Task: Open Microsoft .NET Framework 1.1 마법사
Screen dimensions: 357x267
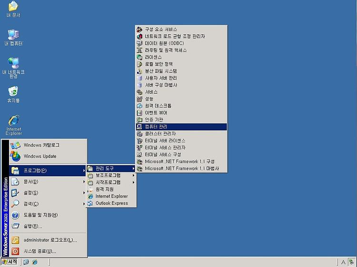Action: pos(181,168)
